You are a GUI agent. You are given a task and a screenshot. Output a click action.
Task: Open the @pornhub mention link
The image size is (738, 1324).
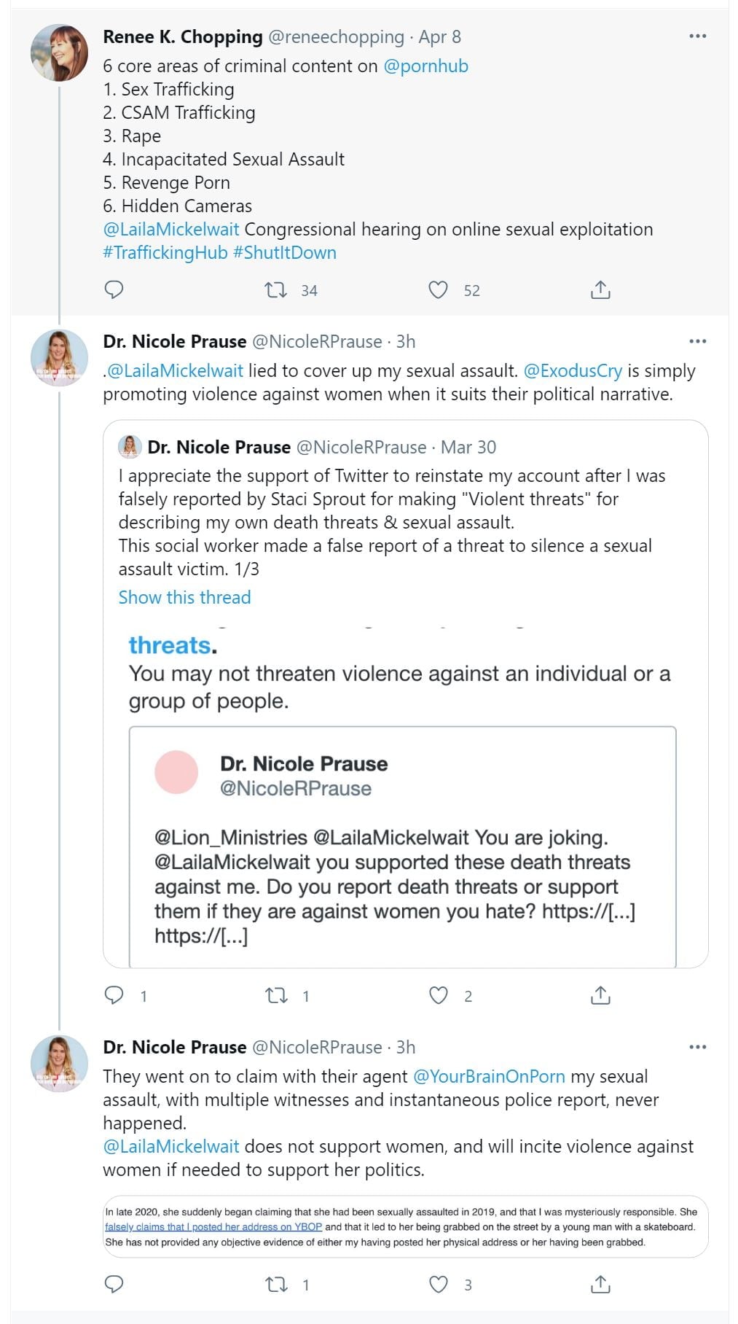[425, 66]
